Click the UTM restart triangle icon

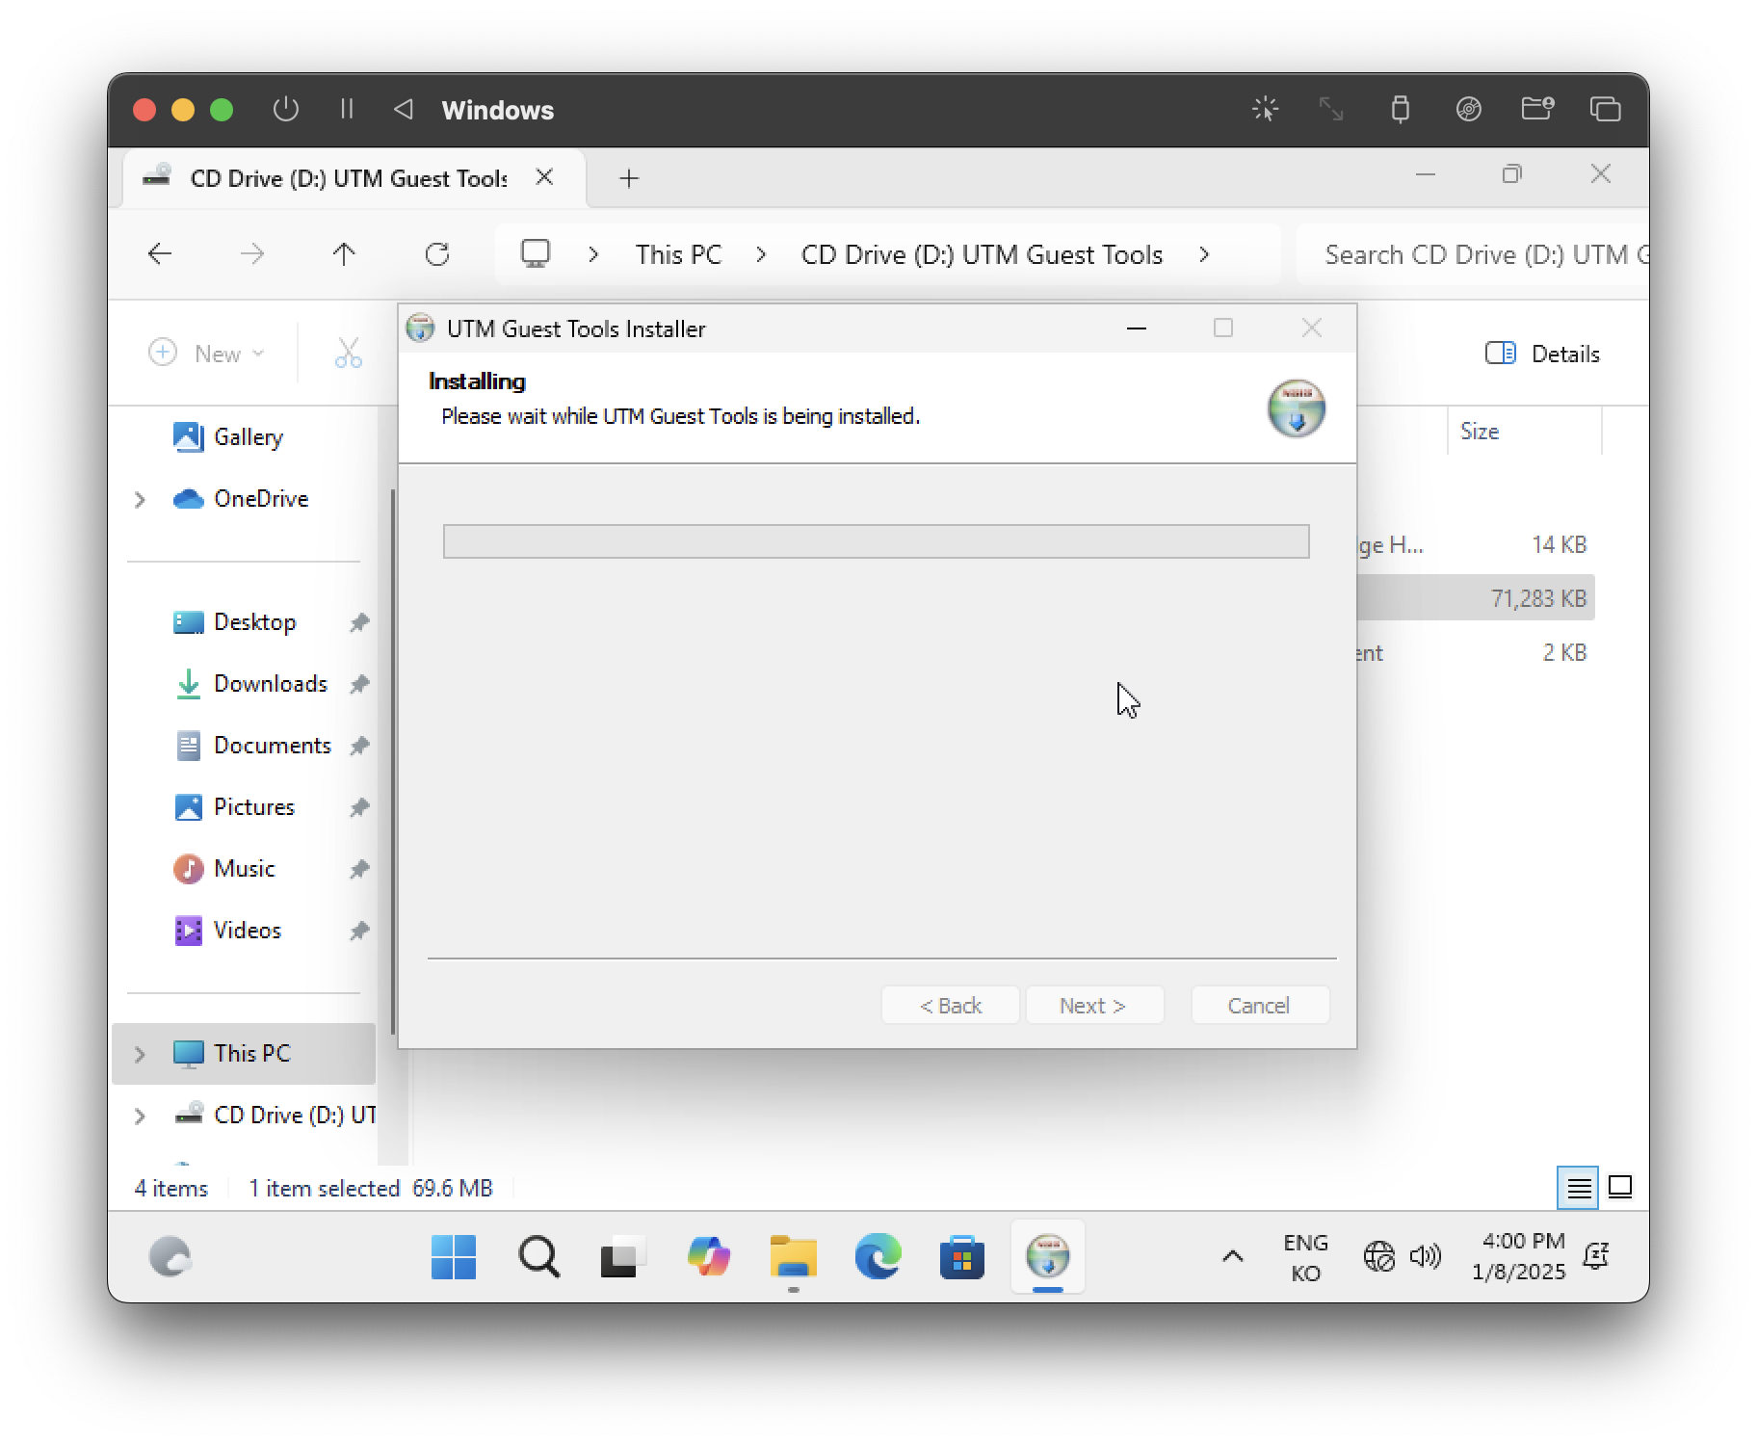(x=404, y=109)
